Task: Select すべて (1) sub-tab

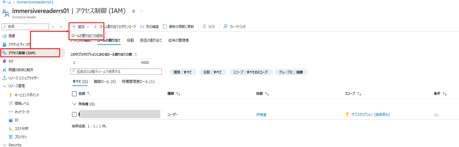Action: (x=80, y=81)
